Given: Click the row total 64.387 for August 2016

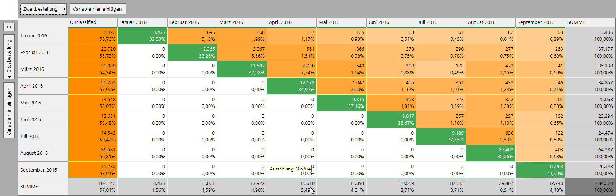Looking at the screenshot, I should tap(590, 153).
